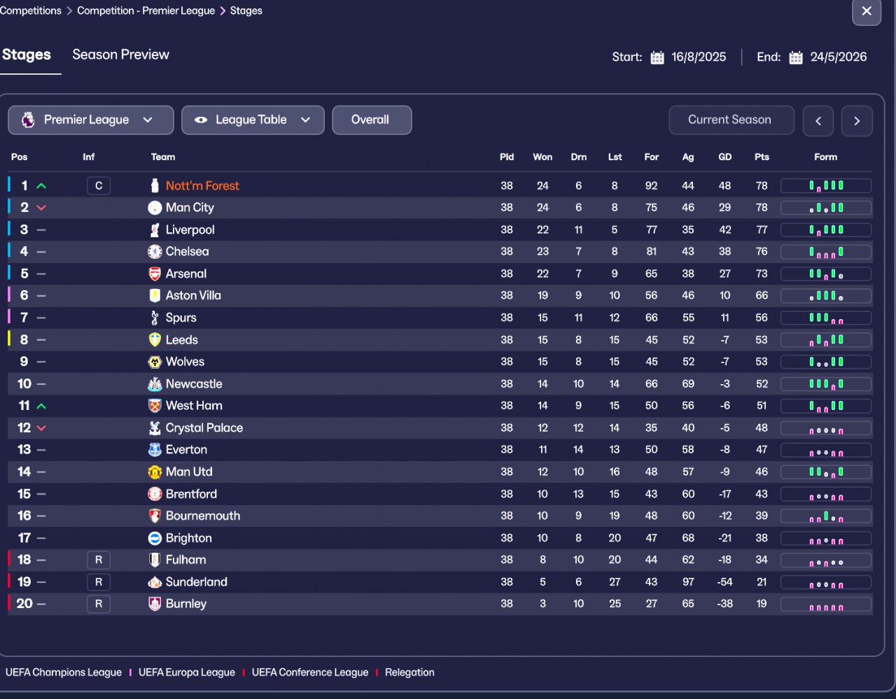Select the Stages tab

click(x=27, y=55)
